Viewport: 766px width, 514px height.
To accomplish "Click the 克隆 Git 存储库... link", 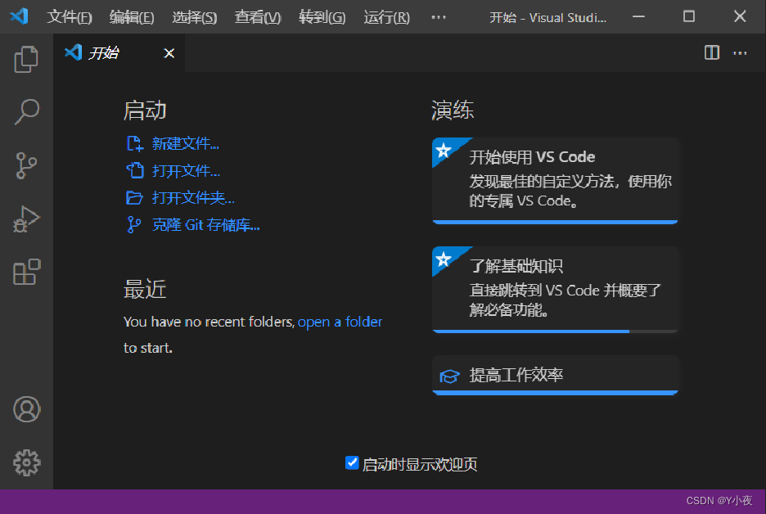I will (x=205, y=225).
